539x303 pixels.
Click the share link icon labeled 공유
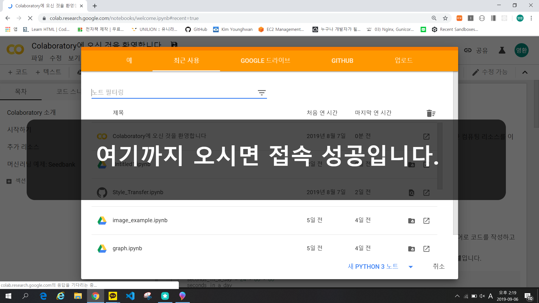click(468, 50)
